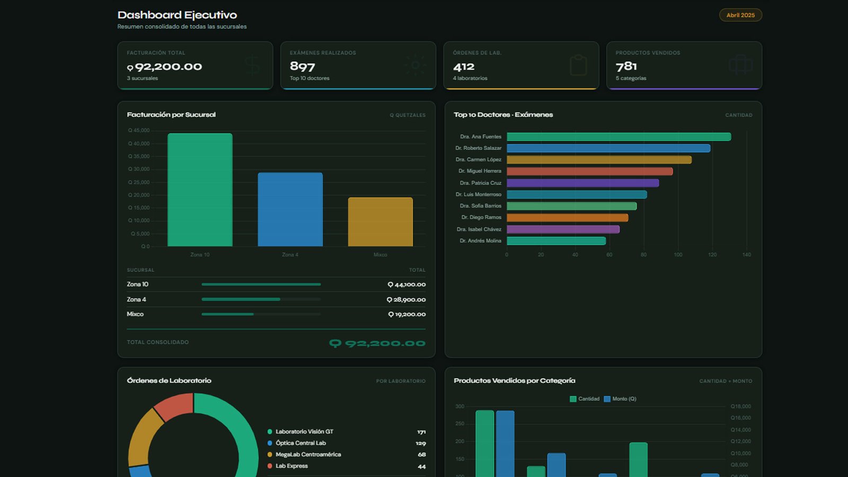Viewport: 848px width, 477px height.
Task: Click the Dashboard Ejecutivo title
Action: 177,15
